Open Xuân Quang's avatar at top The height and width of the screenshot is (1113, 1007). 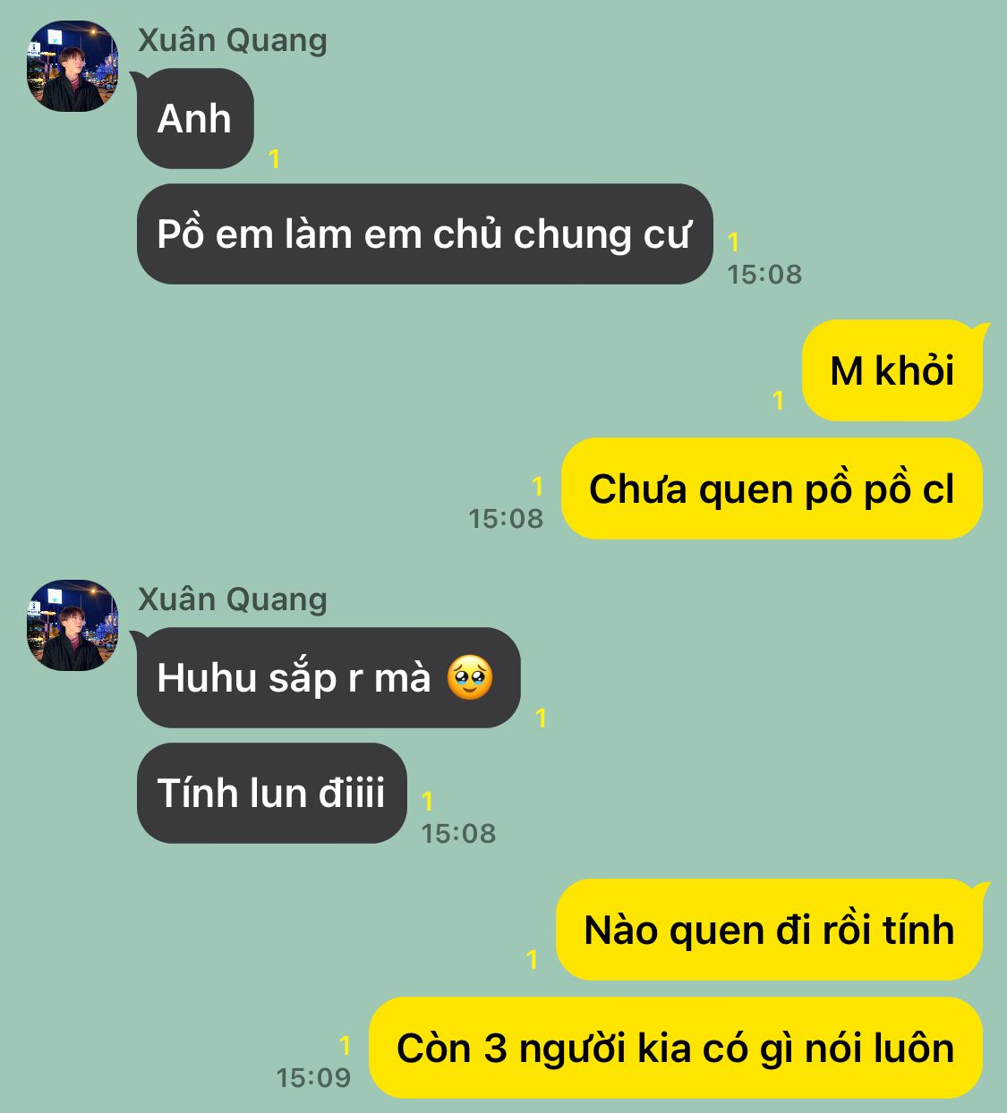(73, 66)
